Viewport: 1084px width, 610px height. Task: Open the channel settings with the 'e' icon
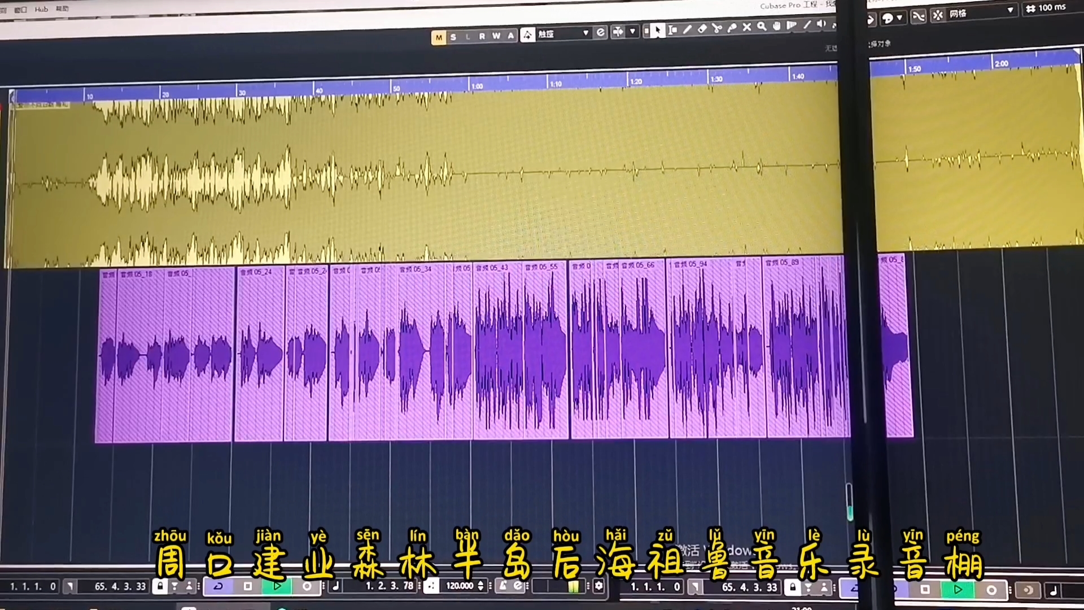pyautogui.click(x=601, y=33)
